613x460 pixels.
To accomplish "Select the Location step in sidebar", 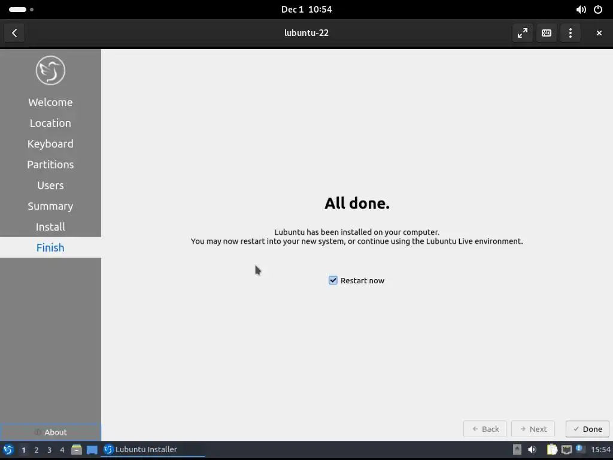I will [x=50, y=123].
